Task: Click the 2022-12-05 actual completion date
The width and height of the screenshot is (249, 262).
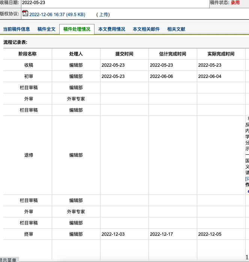Action: [x=210, y=234]
